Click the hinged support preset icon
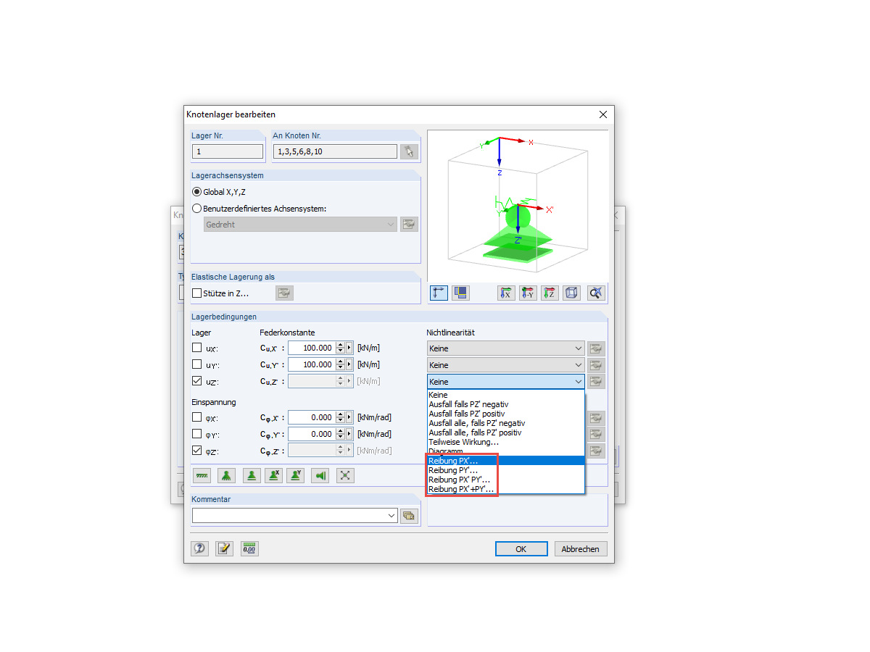870x652 pixels. [252, 475]
